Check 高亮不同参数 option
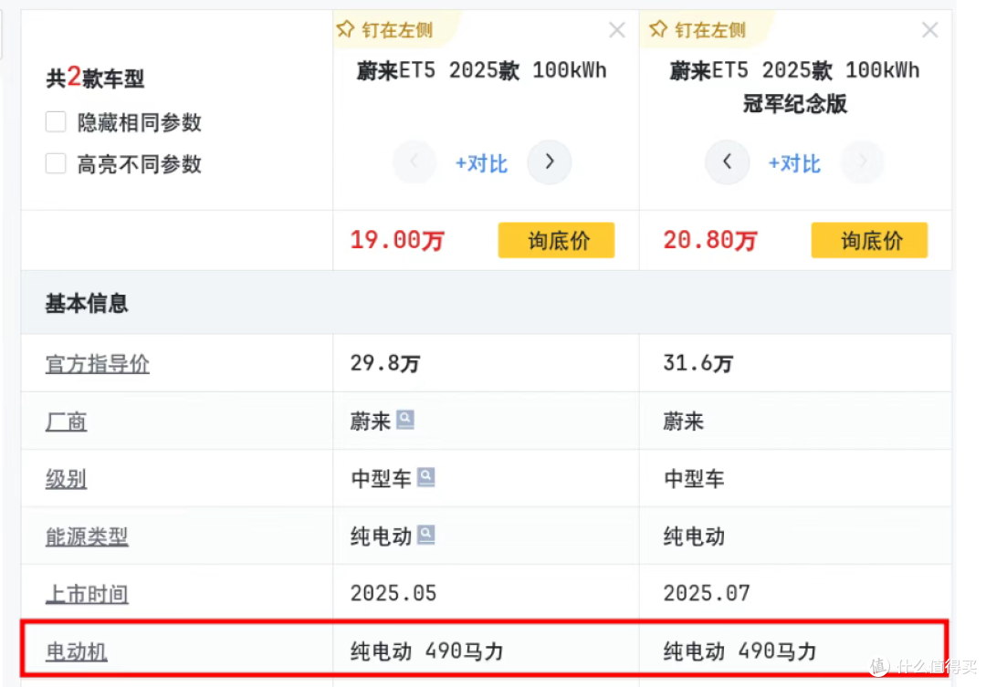Viewport: 986px width, 687px height. click(x=56, y=163)
